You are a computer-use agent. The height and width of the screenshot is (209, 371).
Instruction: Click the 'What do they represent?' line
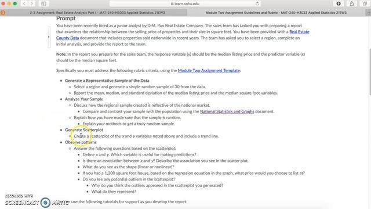point(114,192)
